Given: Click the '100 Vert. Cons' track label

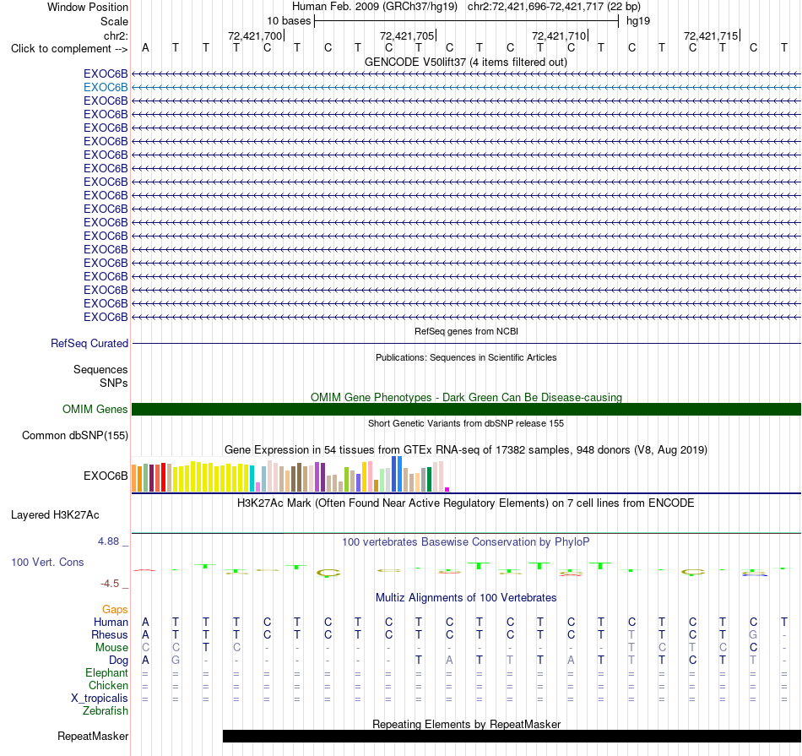Looking at the screenshot, I should click(47, 562).
